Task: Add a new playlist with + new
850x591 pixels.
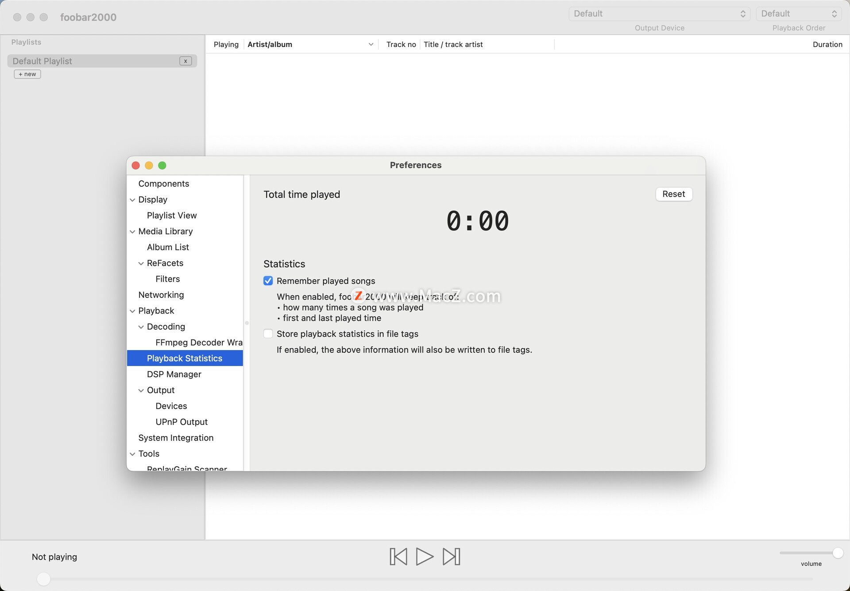Action: pos(27,74)
